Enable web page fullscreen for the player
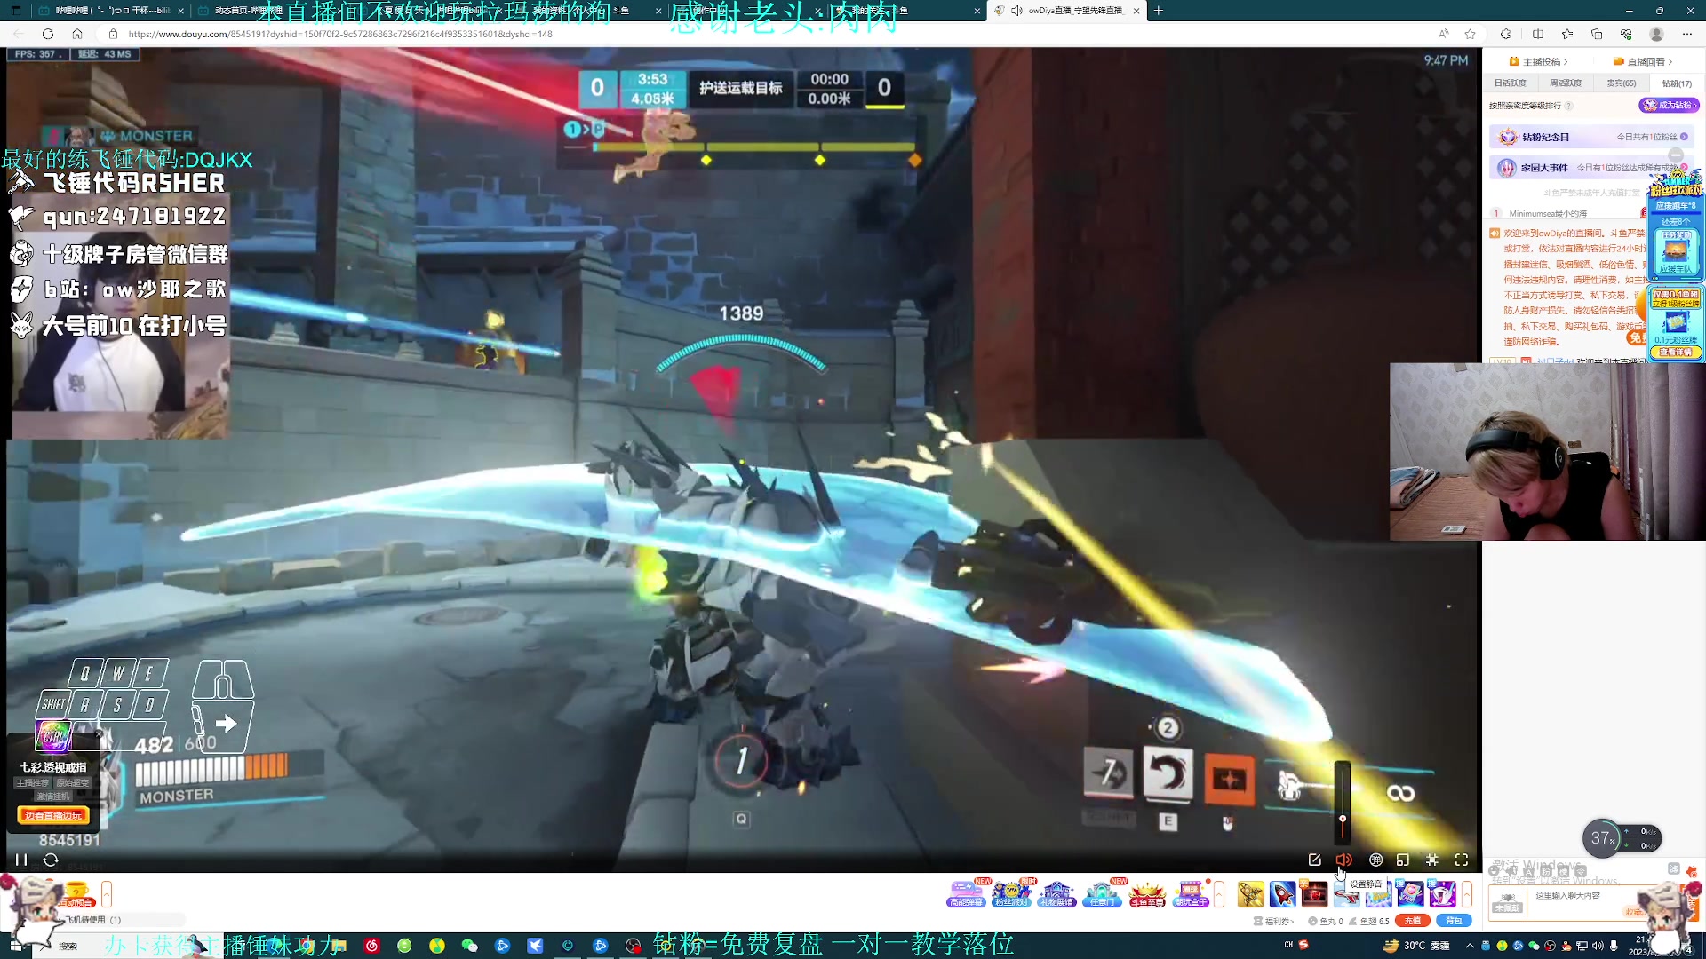The image size is (1706, 959). 1432,860
